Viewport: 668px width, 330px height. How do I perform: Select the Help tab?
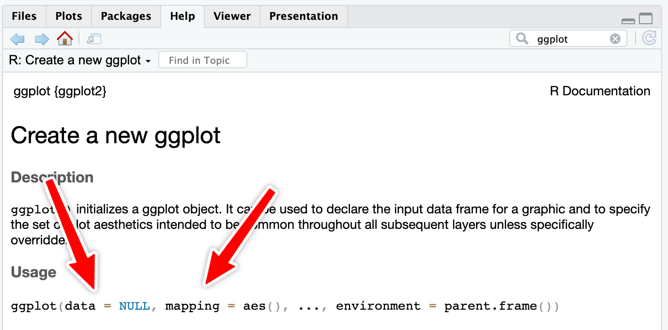(x=182, y=16)
